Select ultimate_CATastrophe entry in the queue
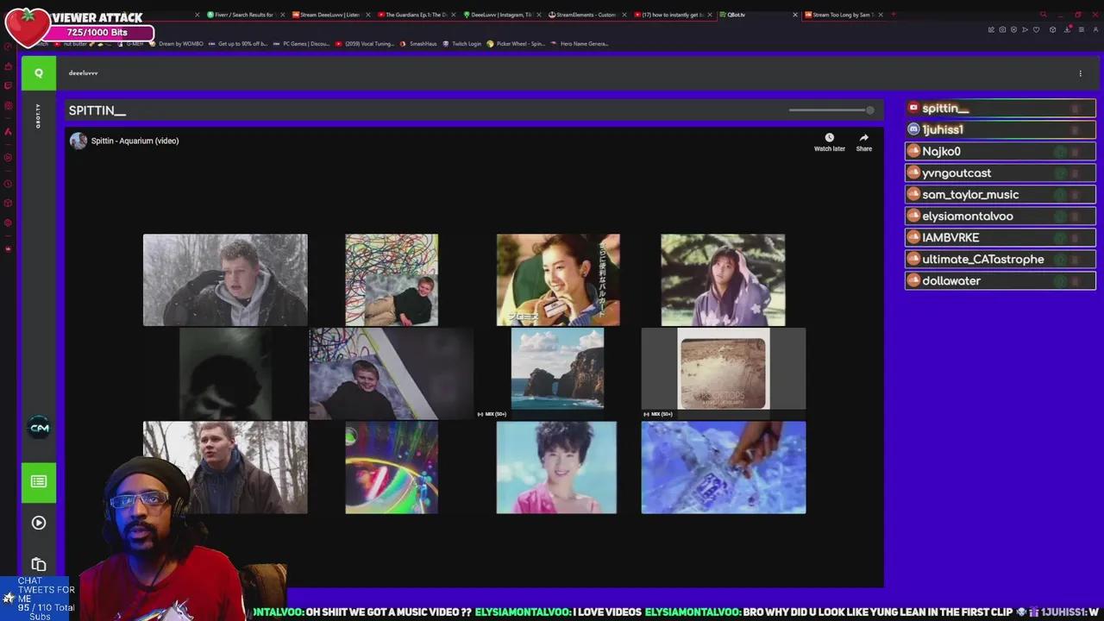Viewport: 1104px width, 621px height. 1000,259
